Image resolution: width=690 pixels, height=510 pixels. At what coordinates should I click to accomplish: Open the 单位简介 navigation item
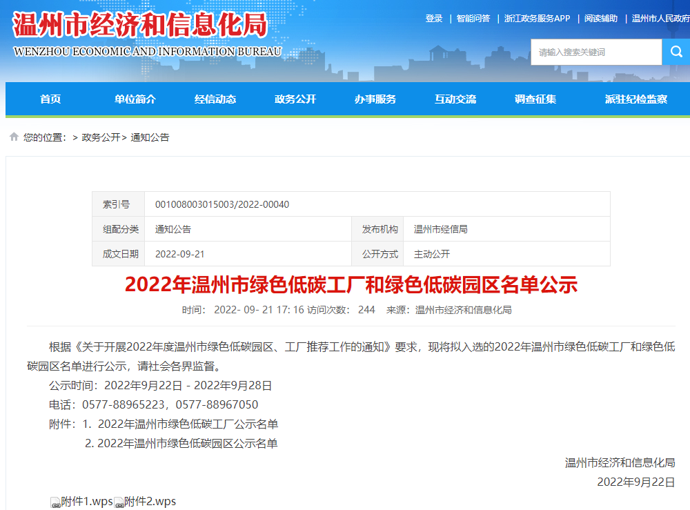click(x=135, y=99)
